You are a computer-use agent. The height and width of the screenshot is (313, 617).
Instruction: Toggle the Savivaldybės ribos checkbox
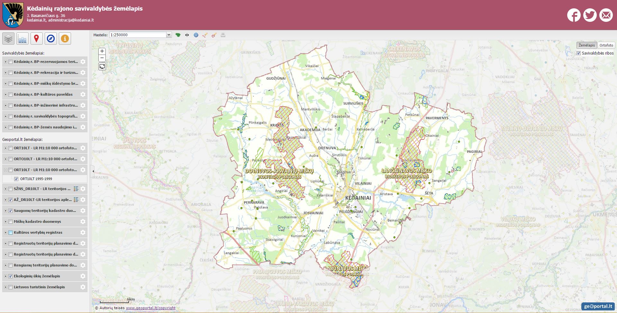pos(578,53)
